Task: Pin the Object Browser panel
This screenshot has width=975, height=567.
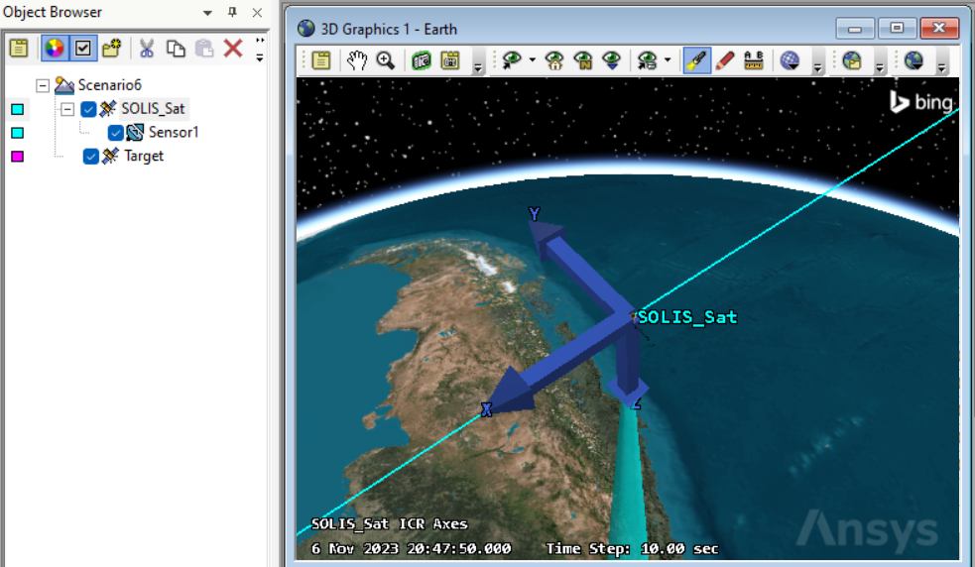Action: pyautogui.click(x=232, y=12)
